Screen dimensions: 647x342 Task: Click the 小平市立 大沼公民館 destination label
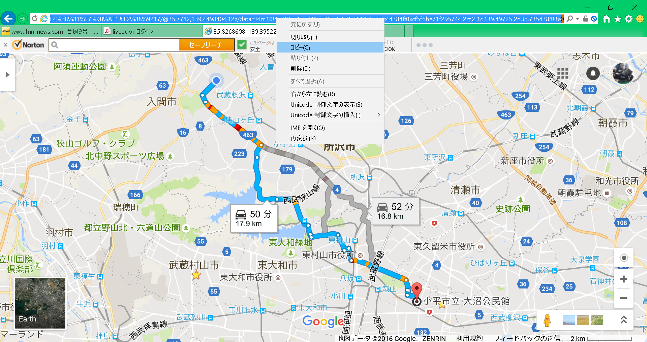point(466,301)
